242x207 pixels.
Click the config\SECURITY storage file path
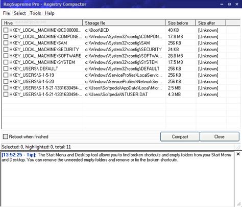coord(124,50)
